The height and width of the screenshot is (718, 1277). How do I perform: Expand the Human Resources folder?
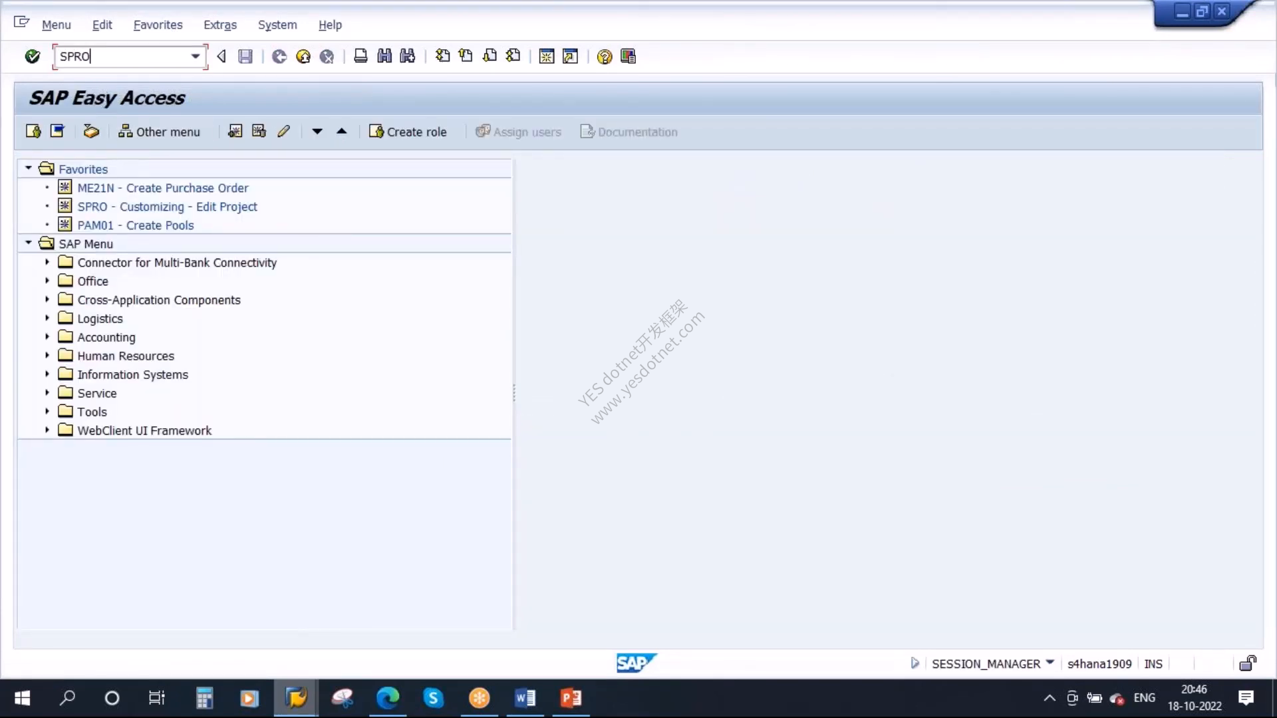click(47, 356)
